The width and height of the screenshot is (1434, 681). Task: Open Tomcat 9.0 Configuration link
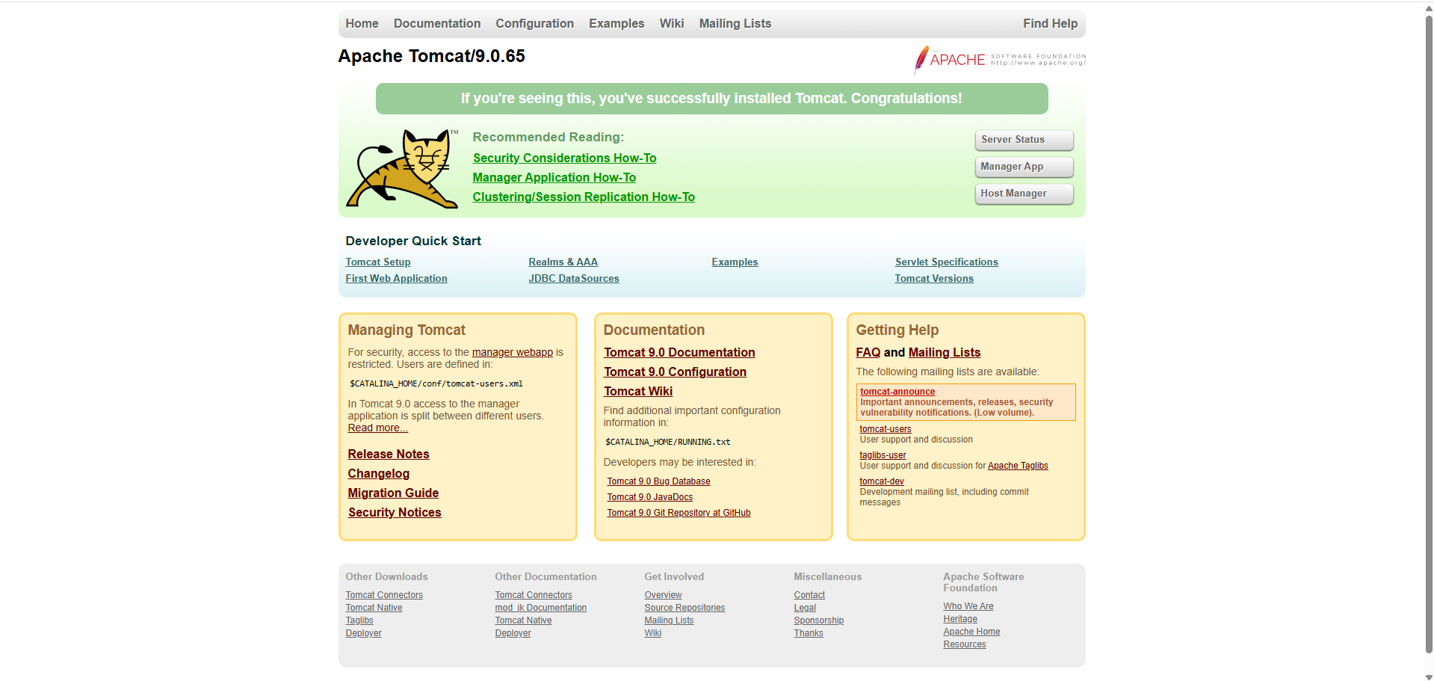(x=675, y=372)
